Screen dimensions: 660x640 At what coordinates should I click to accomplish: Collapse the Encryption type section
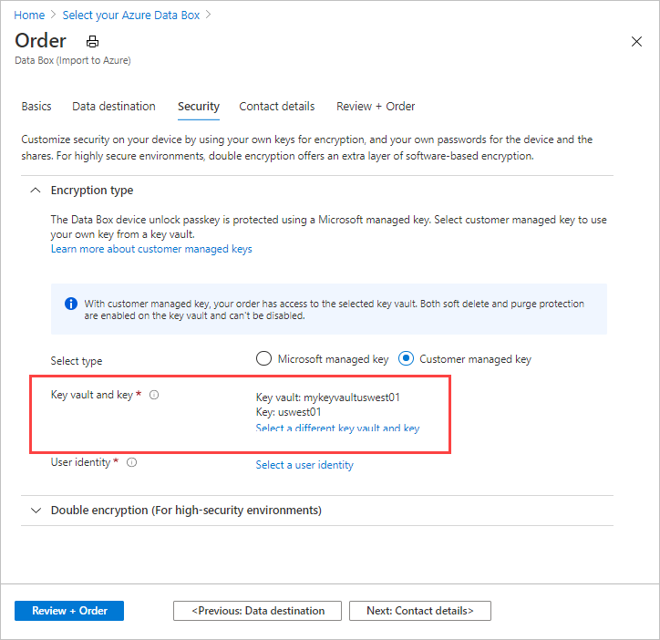click(36, 191)
